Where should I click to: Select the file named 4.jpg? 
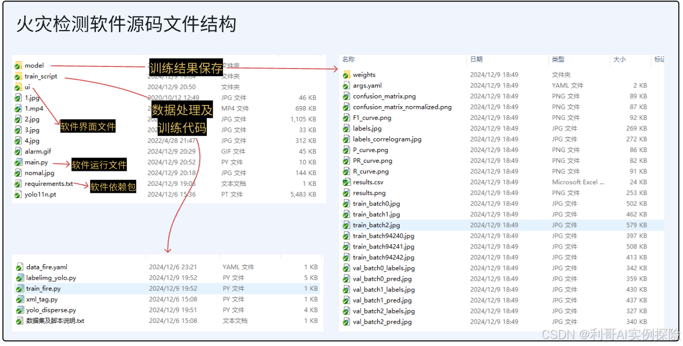click(32, 141)
